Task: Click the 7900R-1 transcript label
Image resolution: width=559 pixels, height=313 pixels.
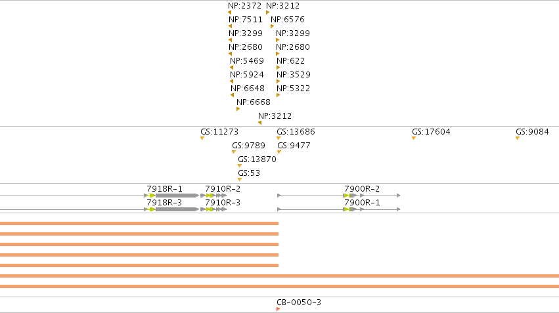Action: [362, 203]
